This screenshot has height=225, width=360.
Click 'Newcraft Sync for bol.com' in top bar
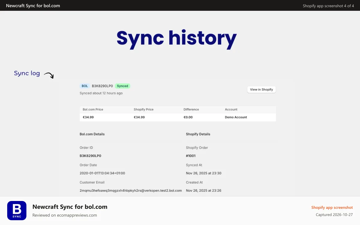(33, 6)
